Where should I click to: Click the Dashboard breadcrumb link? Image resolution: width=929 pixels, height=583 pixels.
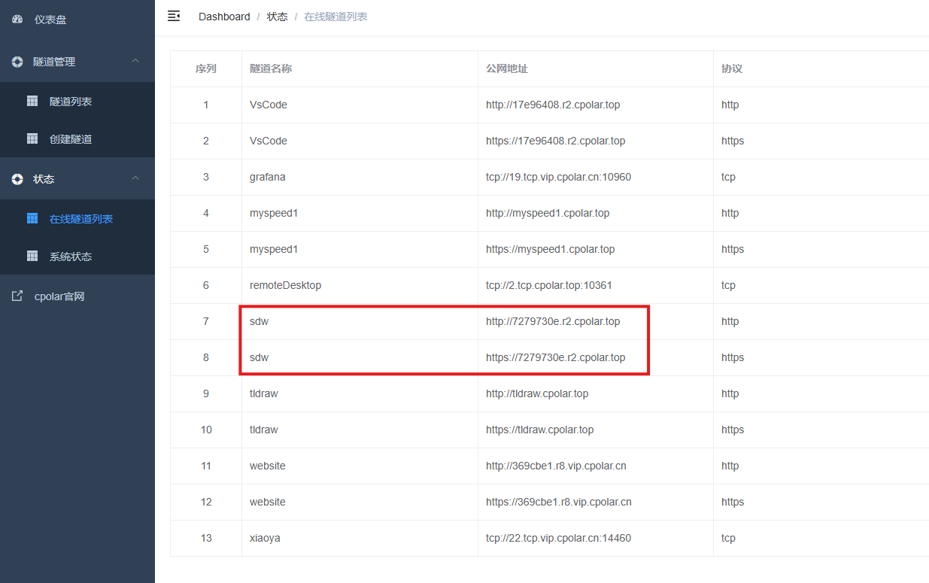tap(224, 17)
